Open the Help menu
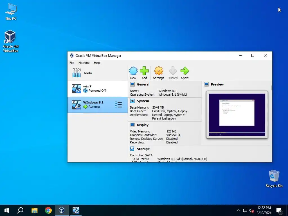Screen dimensions: 288x216 click(x=97, y=63)
